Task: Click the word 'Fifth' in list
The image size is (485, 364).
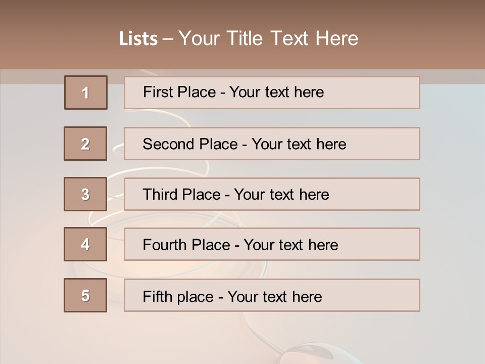Action: pyautogui.click(x=157, y=296)
